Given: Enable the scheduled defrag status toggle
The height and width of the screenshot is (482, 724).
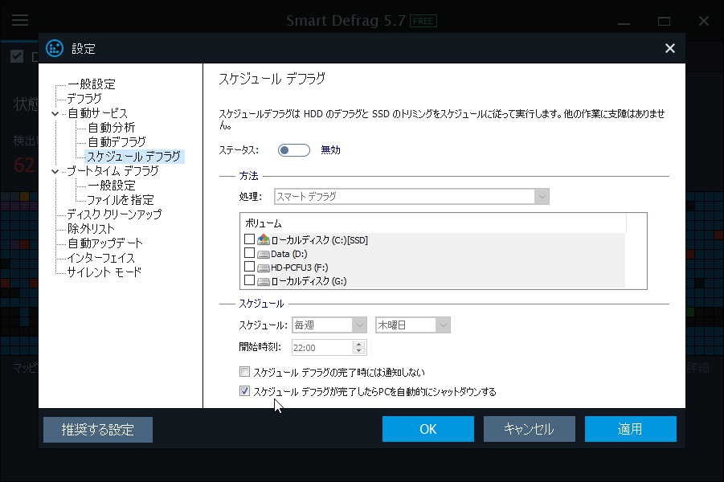Looking at the screenshot, I should click(293, 149).
